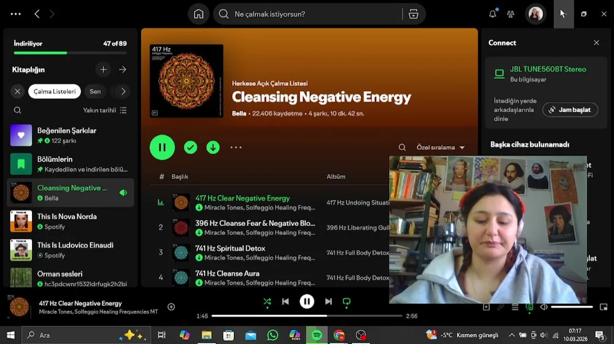
Task: Open Bella profile link
Action: point(239,114)
